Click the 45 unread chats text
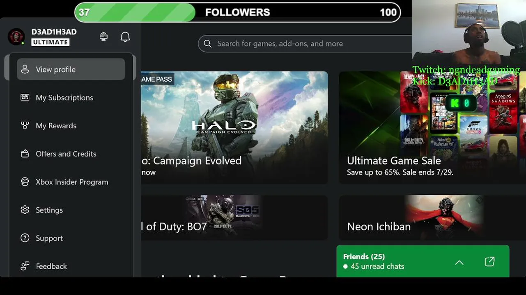Image resolution: width=526 pixels, height=295 pixels. coord(377,266)
